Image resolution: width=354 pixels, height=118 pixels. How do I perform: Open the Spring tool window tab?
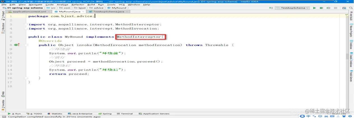[x=105, y=114]
